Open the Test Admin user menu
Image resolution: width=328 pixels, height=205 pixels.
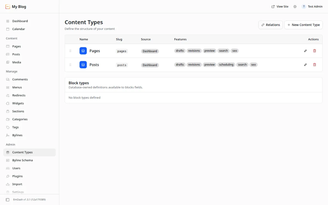pos(312,7)
